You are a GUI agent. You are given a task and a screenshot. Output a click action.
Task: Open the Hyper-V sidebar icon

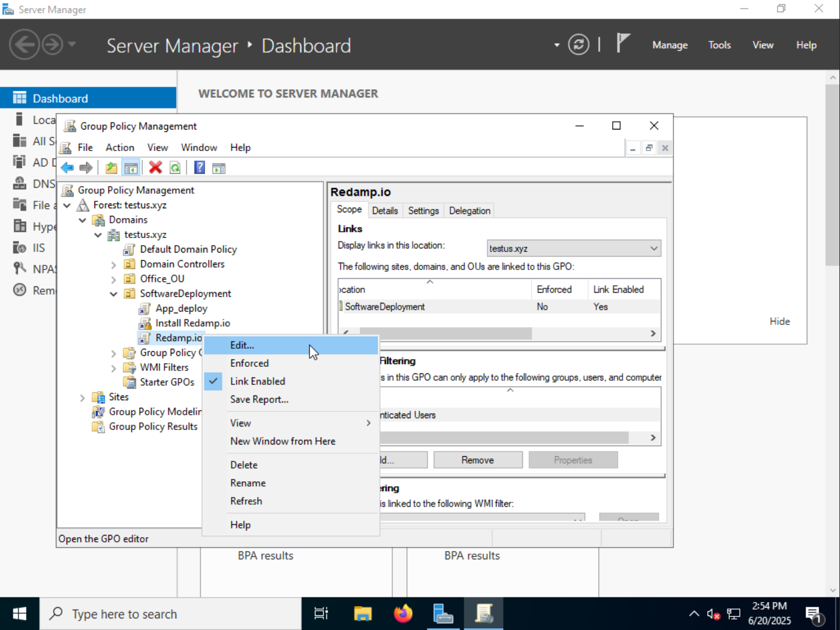click(20, 226)
